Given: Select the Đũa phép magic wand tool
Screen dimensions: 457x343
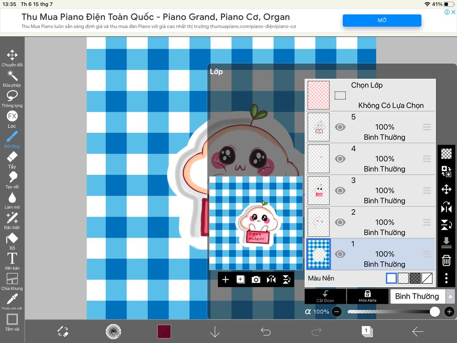Looking at the screenshot, I should [x=12, y=79].
